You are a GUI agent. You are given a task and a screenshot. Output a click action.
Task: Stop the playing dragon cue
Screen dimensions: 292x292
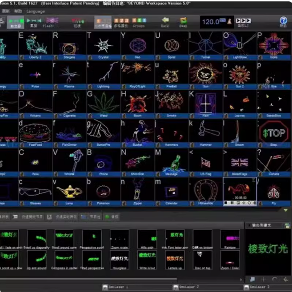(226, 203)
